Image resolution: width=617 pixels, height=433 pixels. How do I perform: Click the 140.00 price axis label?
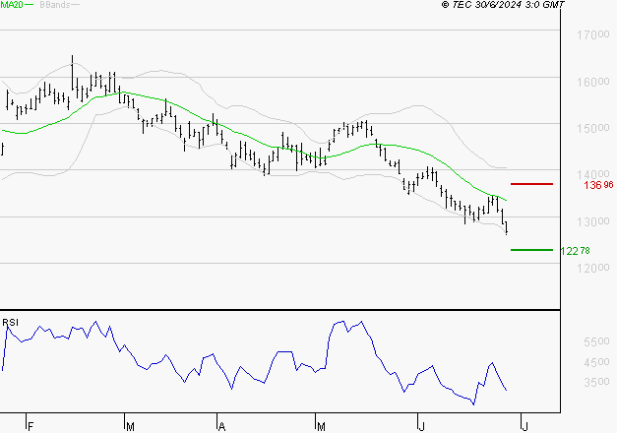point(593,174)
